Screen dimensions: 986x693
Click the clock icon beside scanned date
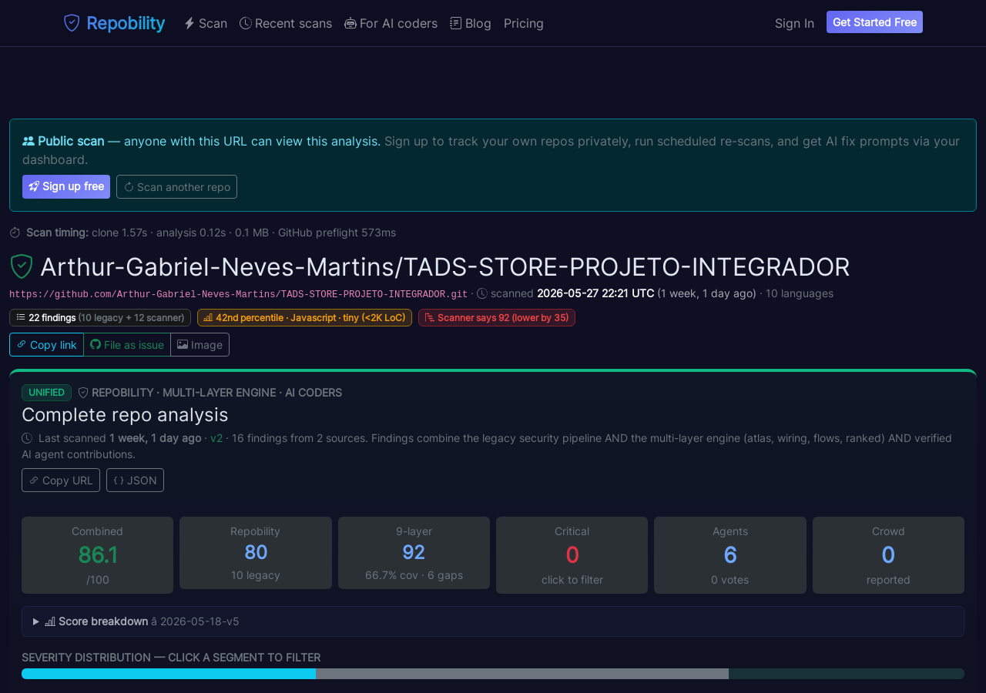click(482, 293)
